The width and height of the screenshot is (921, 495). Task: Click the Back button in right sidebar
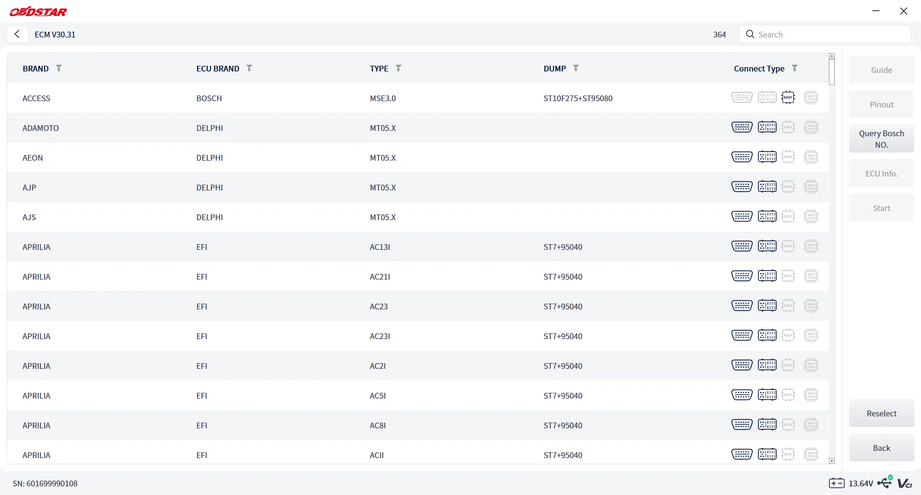[882, 448]
